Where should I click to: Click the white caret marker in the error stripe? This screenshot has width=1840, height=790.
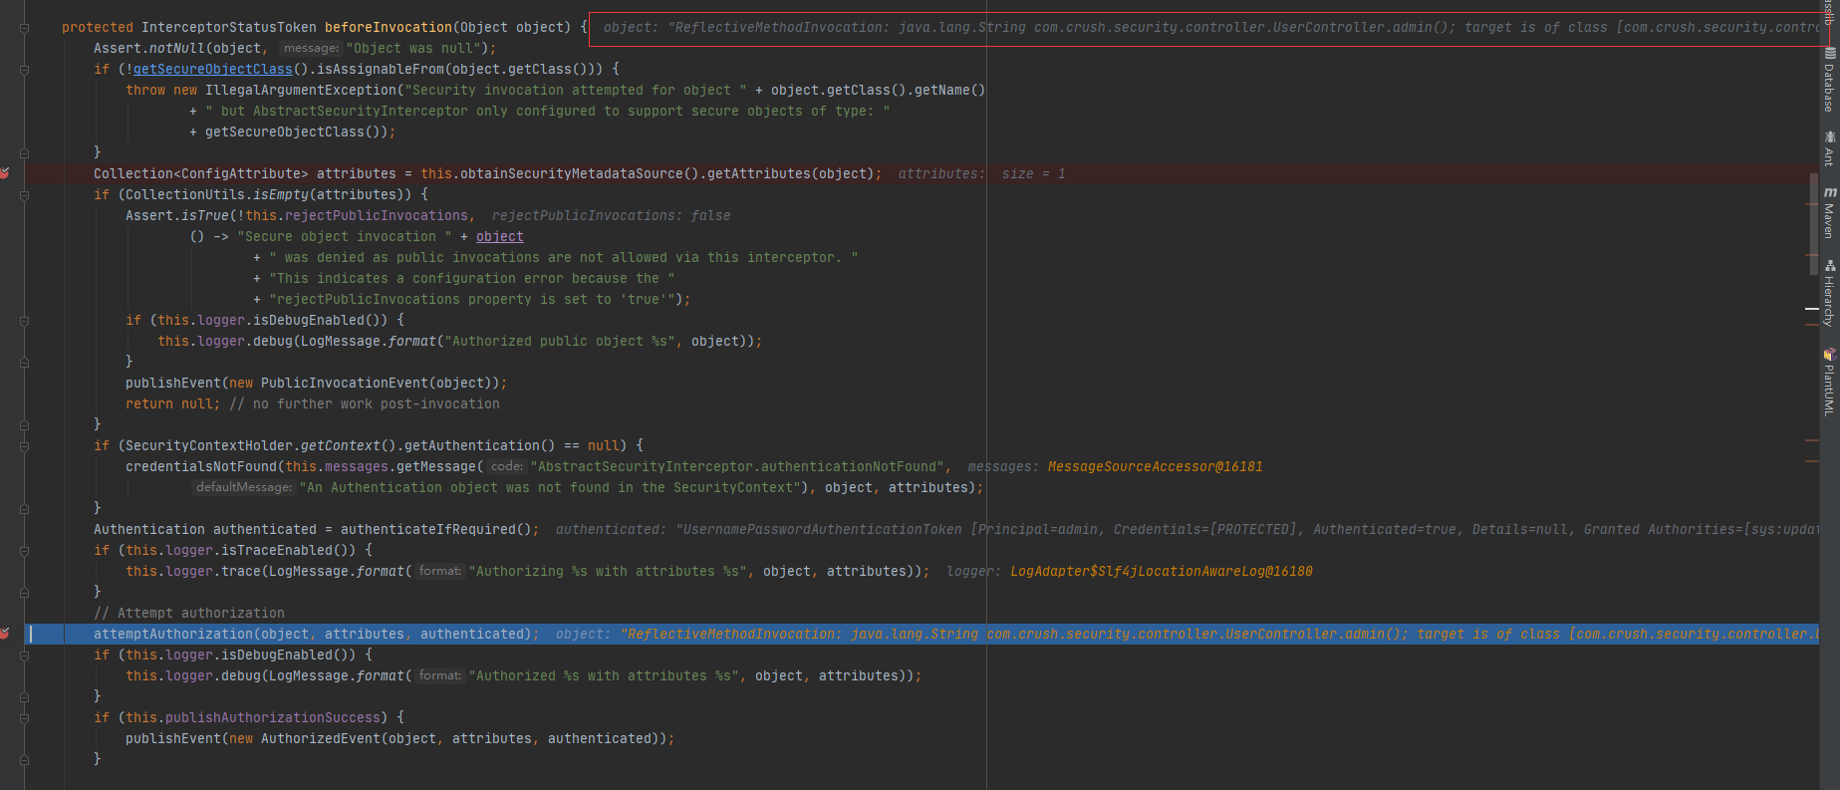[x=1812, y=310]
